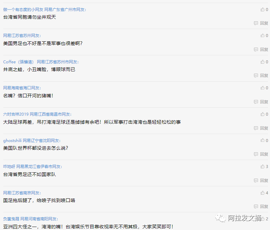
Task: Thumbs-up the 名嘴？信口开河 comment
Action: (262, 88)
